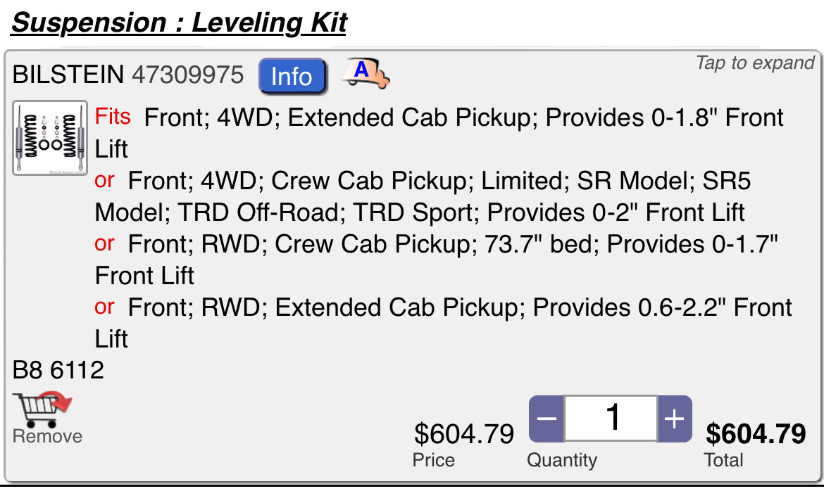Screen dimensions: 824x491
Task: Select the Crew Cab 4WD 0-2" fitment line
Action: click(423, 196)
